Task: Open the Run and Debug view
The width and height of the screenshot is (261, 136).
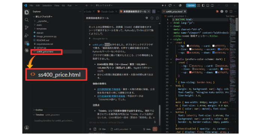Action: 27,35
